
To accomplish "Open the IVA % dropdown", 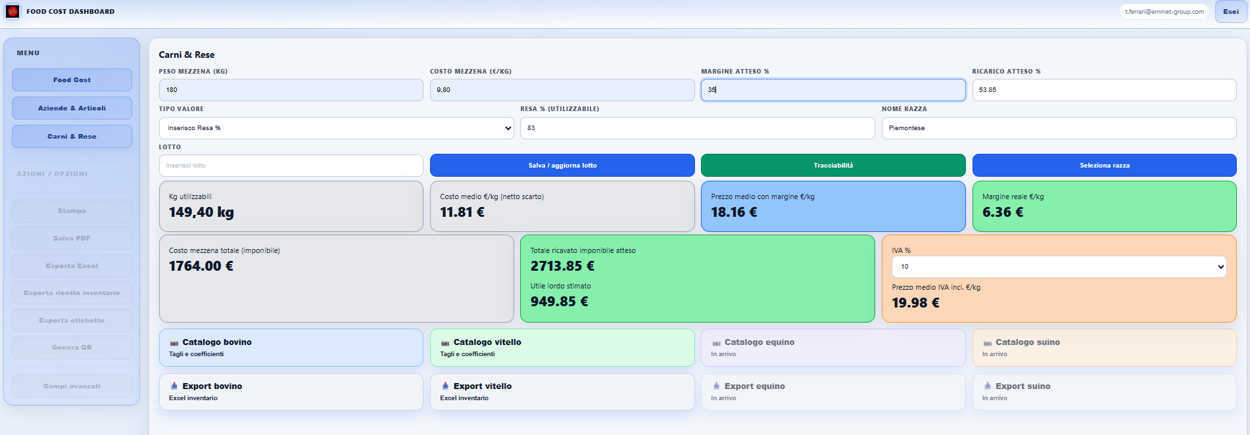I will (x=1059, y=267).
